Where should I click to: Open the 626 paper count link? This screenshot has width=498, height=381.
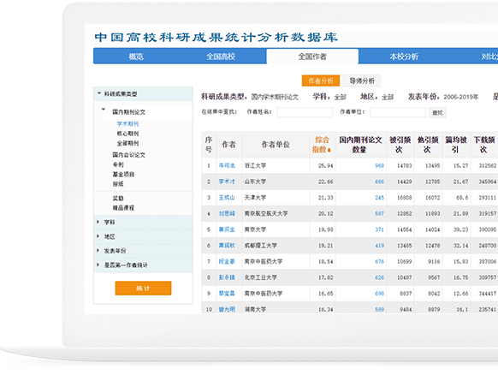click(x=380, y=277)
